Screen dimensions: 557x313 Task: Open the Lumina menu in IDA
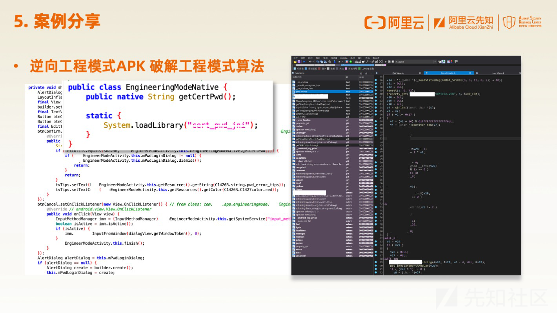tap(344, 58)
